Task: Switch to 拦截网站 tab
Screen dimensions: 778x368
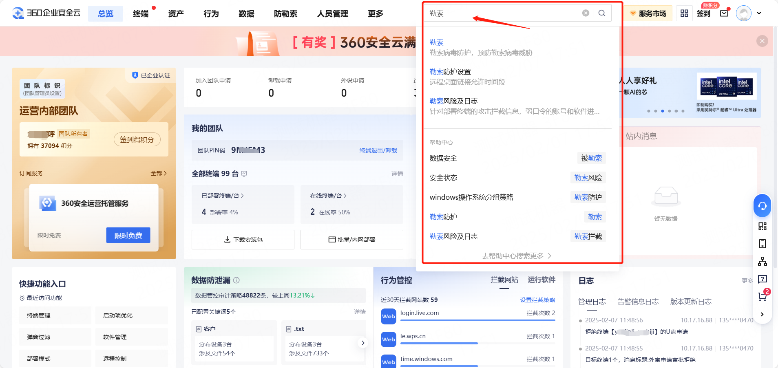Action: tap(504, 280)
